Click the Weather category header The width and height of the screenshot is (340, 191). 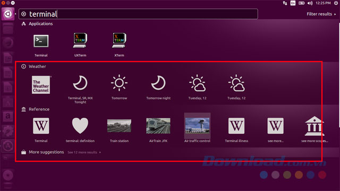(33, 66)
